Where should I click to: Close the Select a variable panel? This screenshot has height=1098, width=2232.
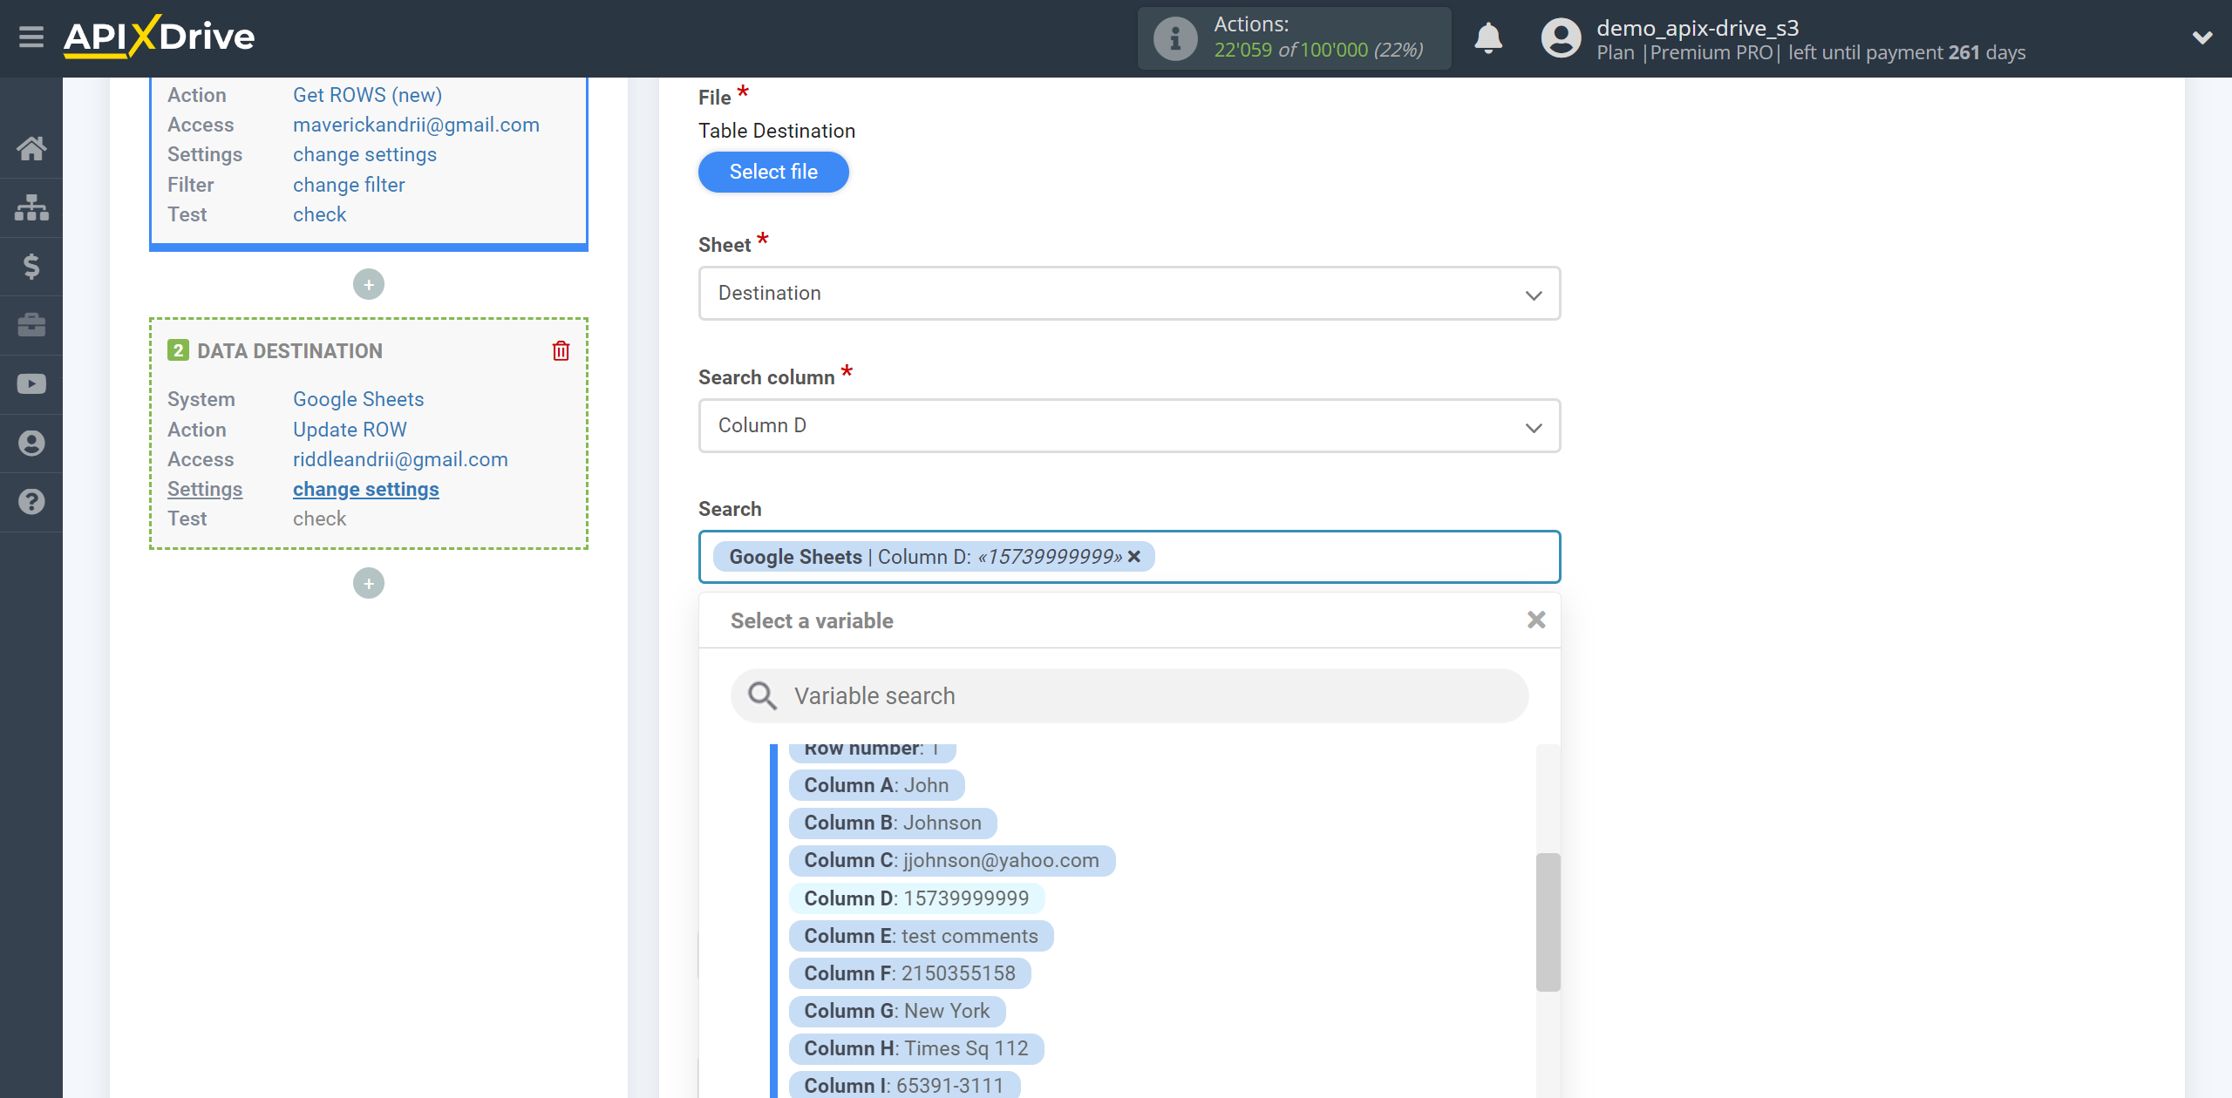(x=1536, y=620)
